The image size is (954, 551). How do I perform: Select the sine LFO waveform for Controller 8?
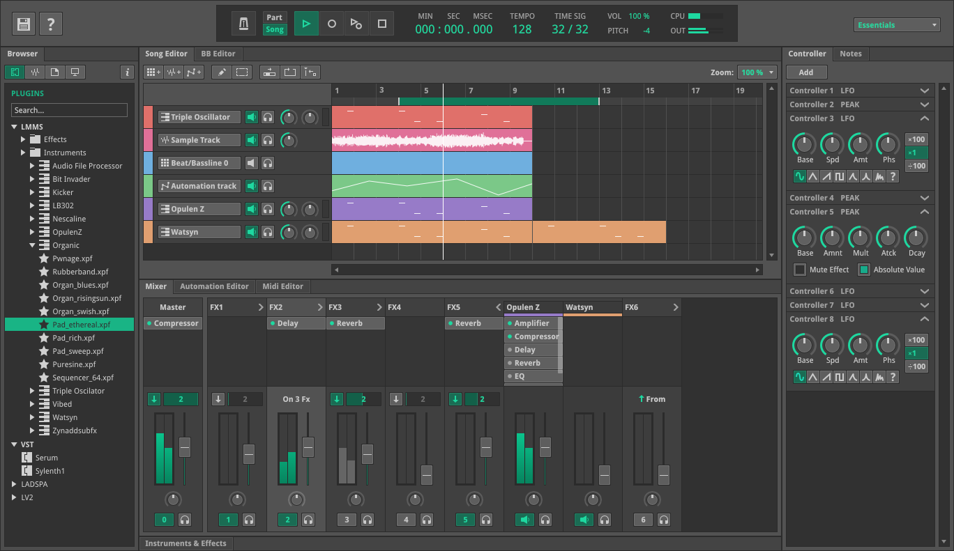[799, 377]
